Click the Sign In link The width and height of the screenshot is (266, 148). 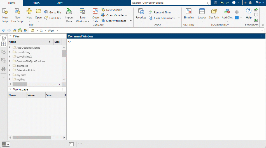[x=260, y=3]
